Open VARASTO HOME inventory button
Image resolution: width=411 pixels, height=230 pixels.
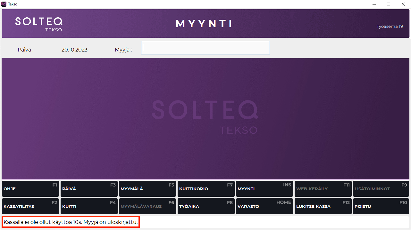(x=264, y=206)
